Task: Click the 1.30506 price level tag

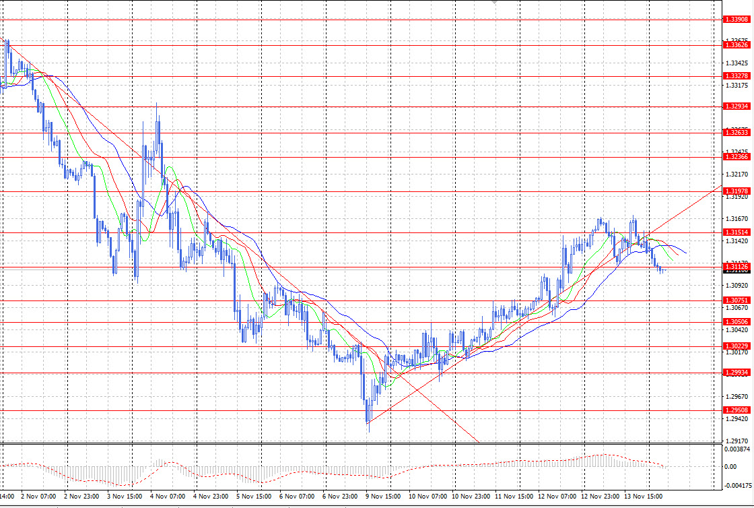Action: [x=736, y=322]
